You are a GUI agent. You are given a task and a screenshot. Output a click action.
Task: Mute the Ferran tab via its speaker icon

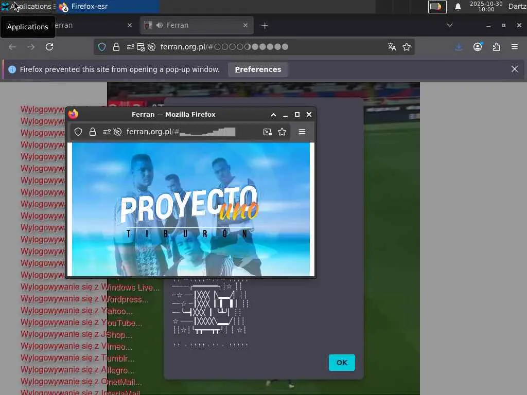click(x=160, y=26)
